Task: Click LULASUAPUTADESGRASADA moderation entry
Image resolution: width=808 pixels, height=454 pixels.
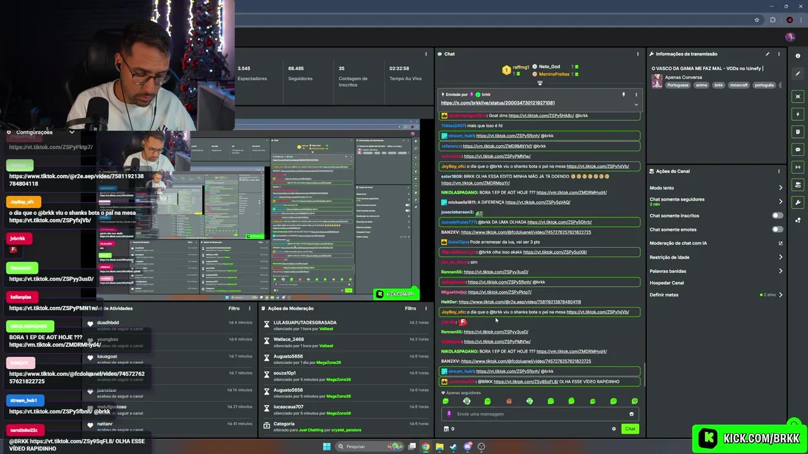Action: pyautogui.click(x=347, y=326)
